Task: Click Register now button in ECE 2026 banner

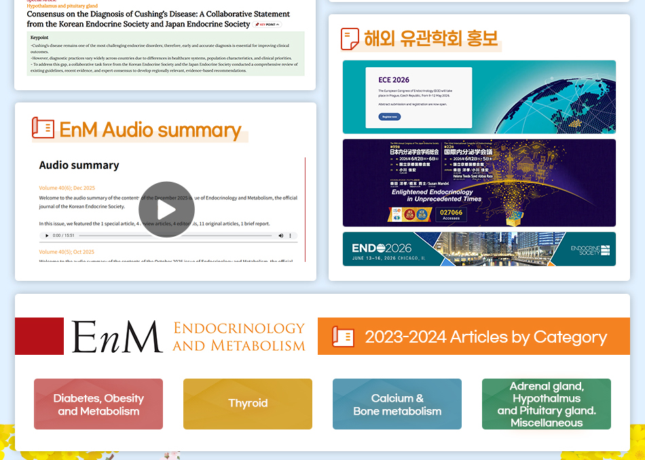Action: (x=390, y=117)
